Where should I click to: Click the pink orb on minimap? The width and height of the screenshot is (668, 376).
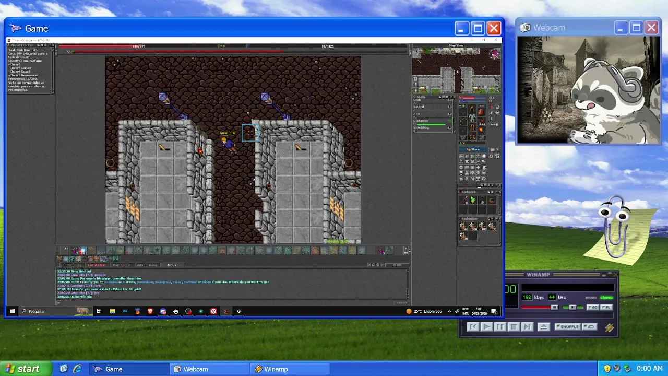pyautogui.click(x=495, y=53)
